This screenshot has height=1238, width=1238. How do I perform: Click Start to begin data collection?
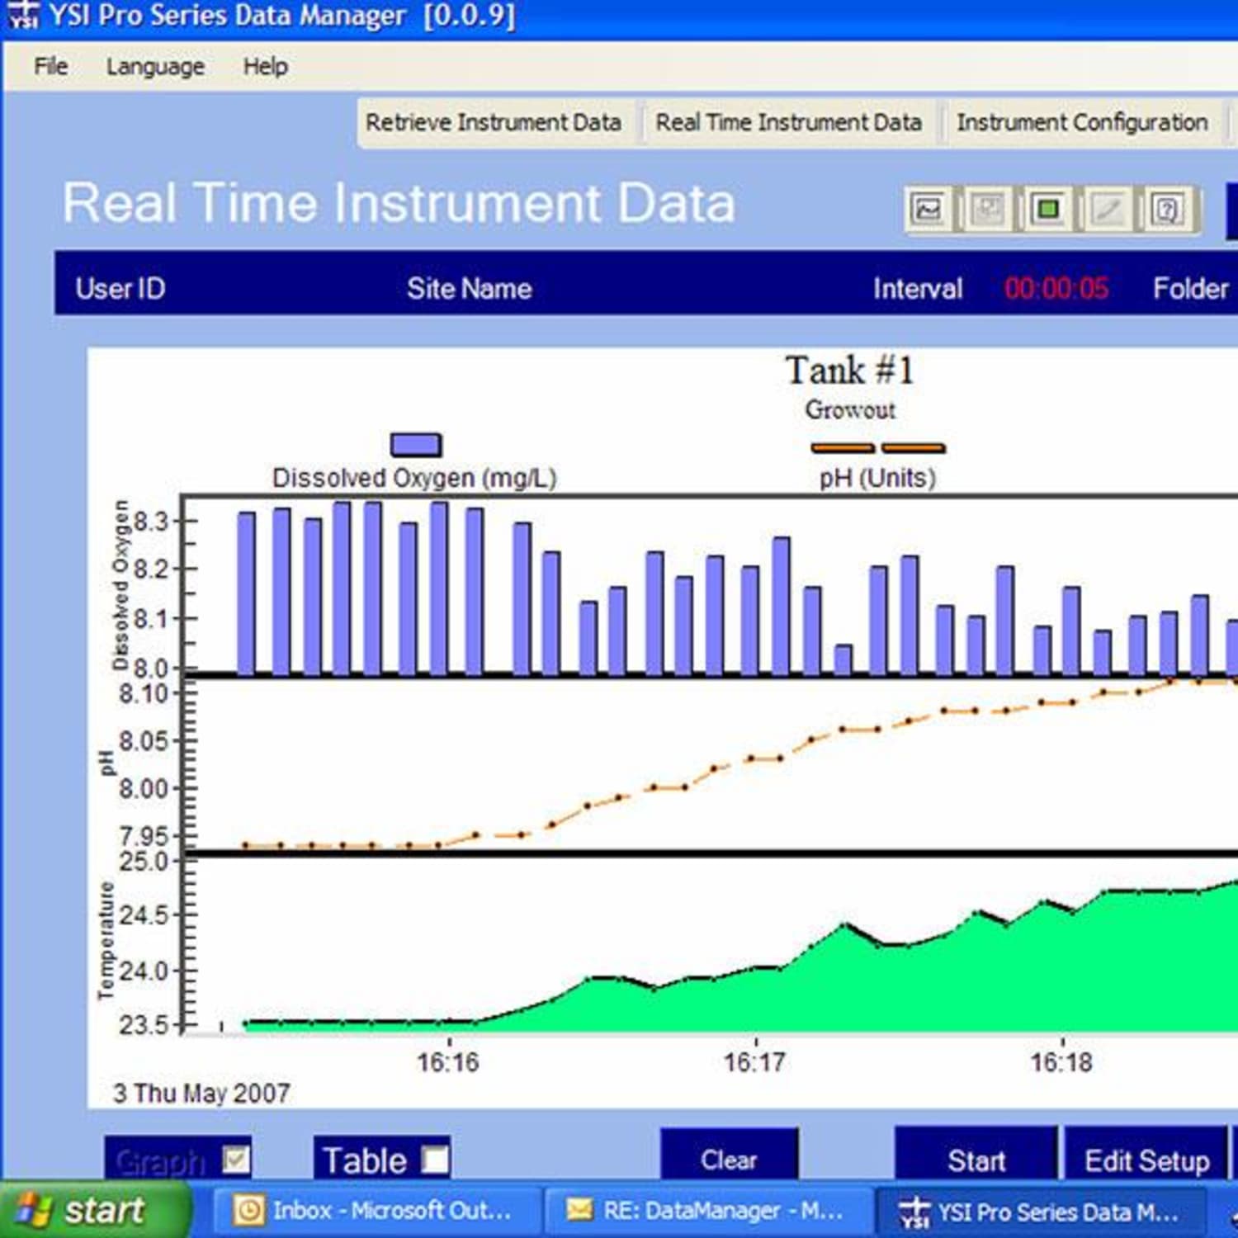976,1159
